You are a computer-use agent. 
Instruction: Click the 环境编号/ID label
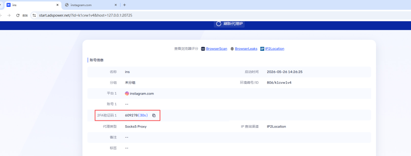[x=249, y=83]
